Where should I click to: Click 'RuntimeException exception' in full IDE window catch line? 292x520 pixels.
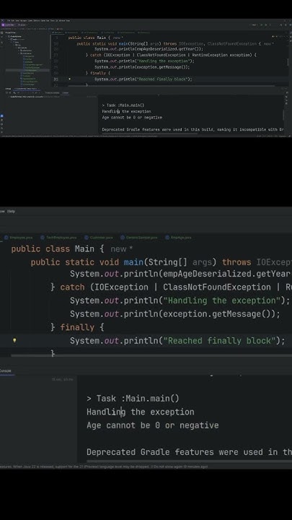click(221, 55)
